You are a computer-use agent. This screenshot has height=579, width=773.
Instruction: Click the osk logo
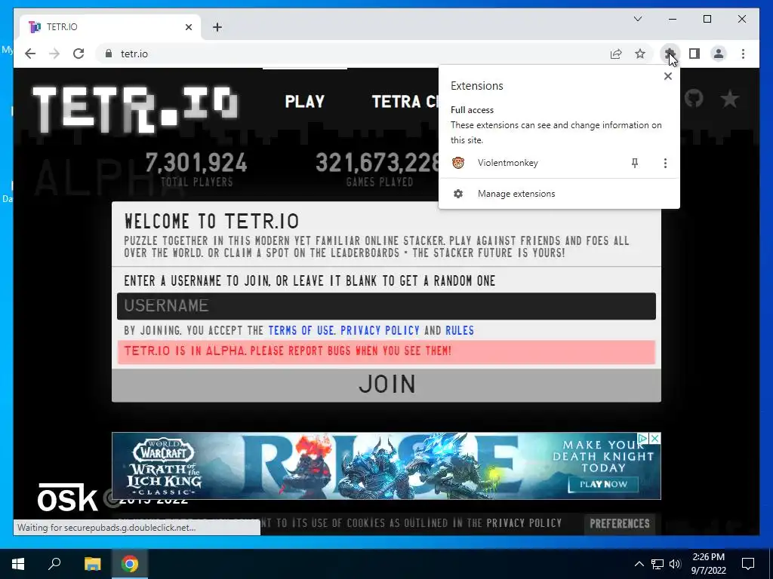[67, 498]
